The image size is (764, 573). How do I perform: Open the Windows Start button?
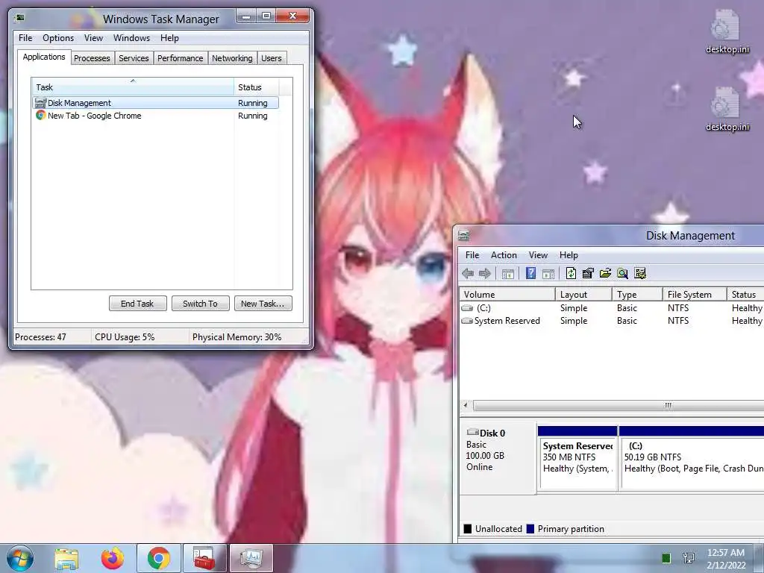[20, 558]
